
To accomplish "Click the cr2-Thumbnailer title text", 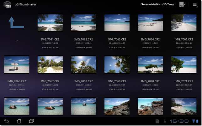I will [x=25, y=4].
